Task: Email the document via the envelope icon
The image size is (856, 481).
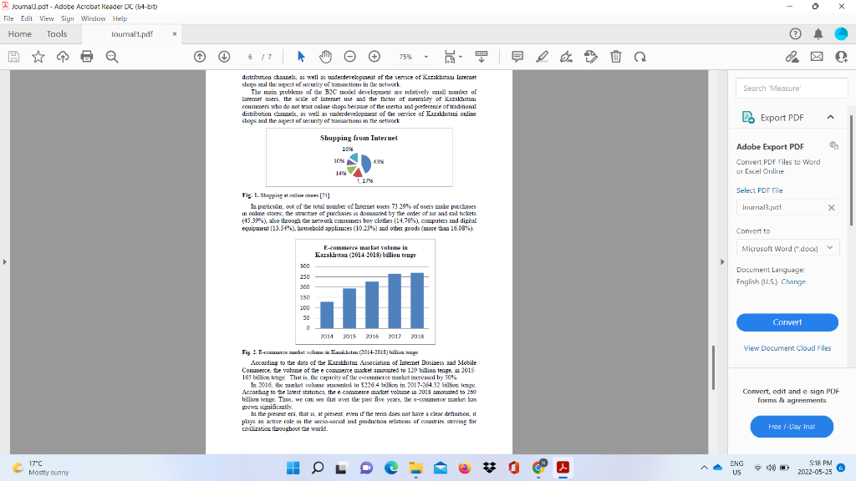Action: point(815,56)
